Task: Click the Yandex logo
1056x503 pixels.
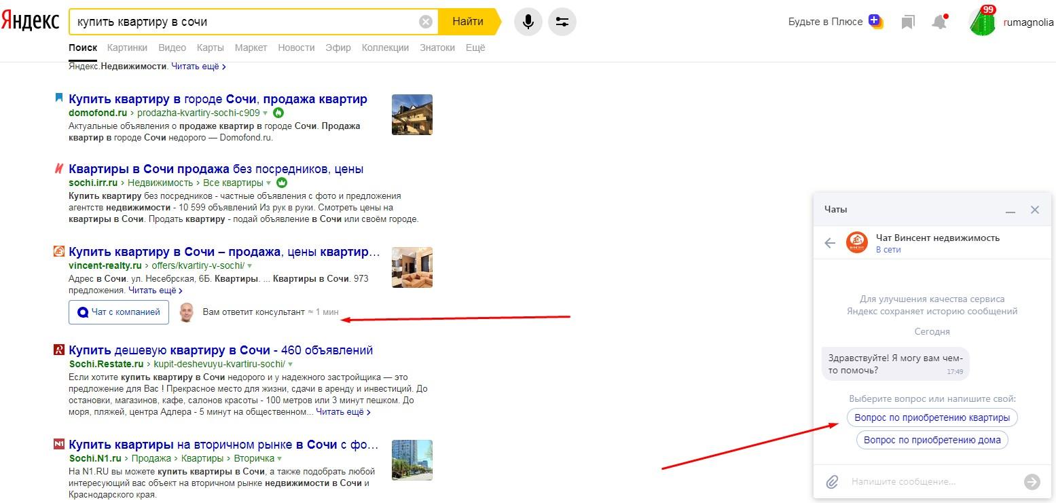Action: [x=30, y=21]
